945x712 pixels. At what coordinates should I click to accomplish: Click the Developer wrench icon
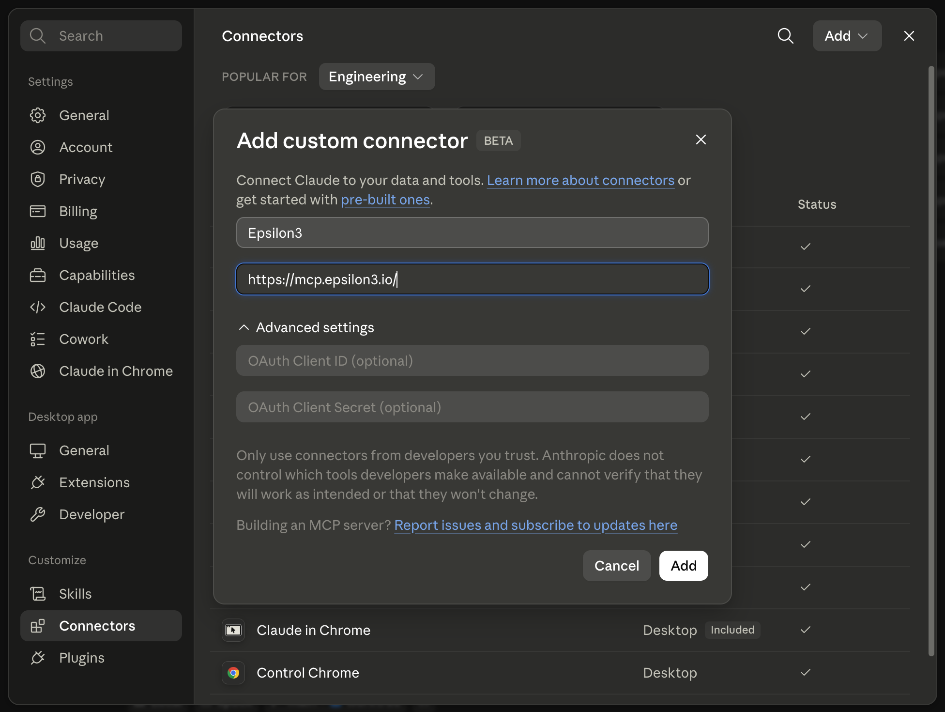point(38,514)
